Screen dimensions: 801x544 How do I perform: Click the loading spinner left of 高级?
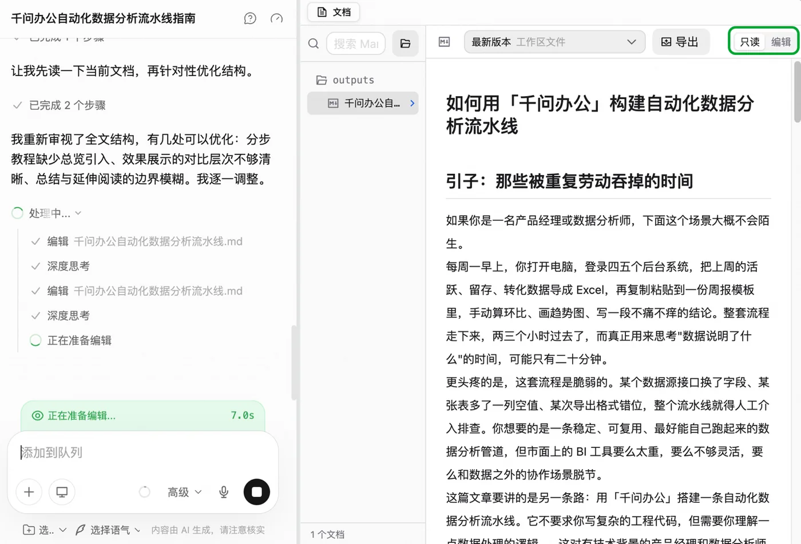click(145, 492)
